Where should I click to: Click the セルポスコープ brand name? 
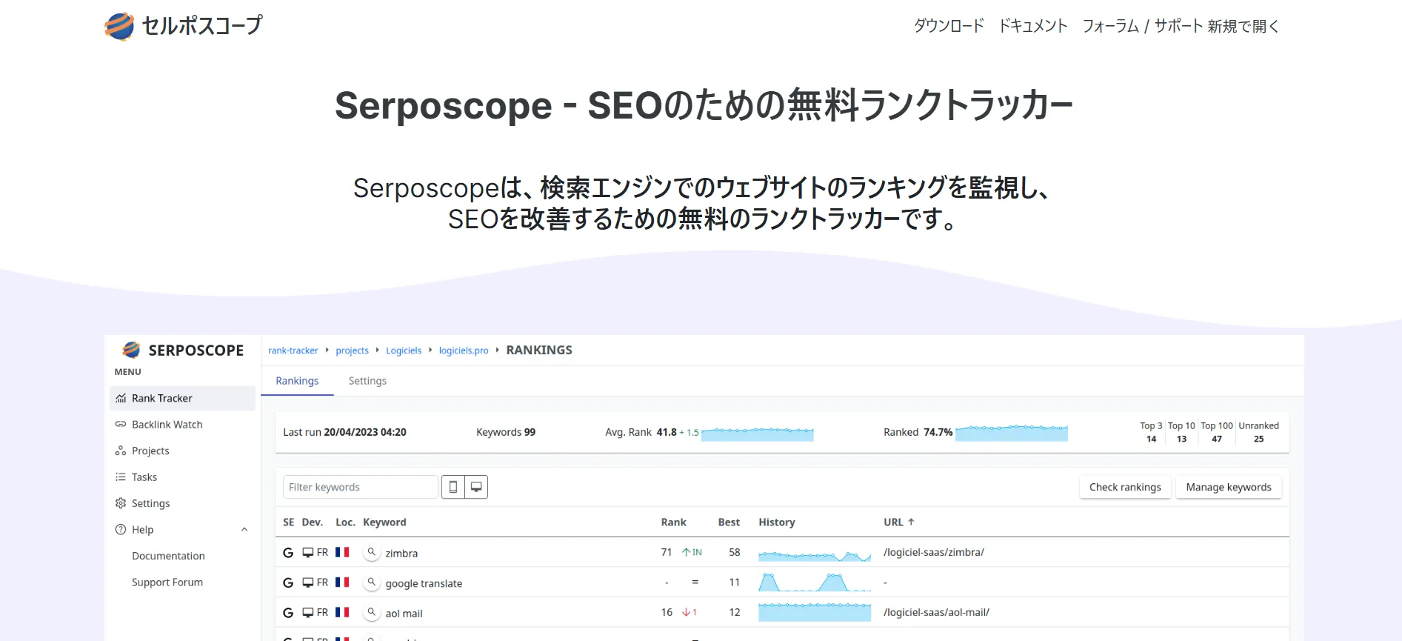pyautogui.click(x=201, y=26)
